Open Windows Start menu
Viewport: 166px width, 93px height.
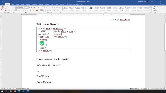(x=2, y=91)
